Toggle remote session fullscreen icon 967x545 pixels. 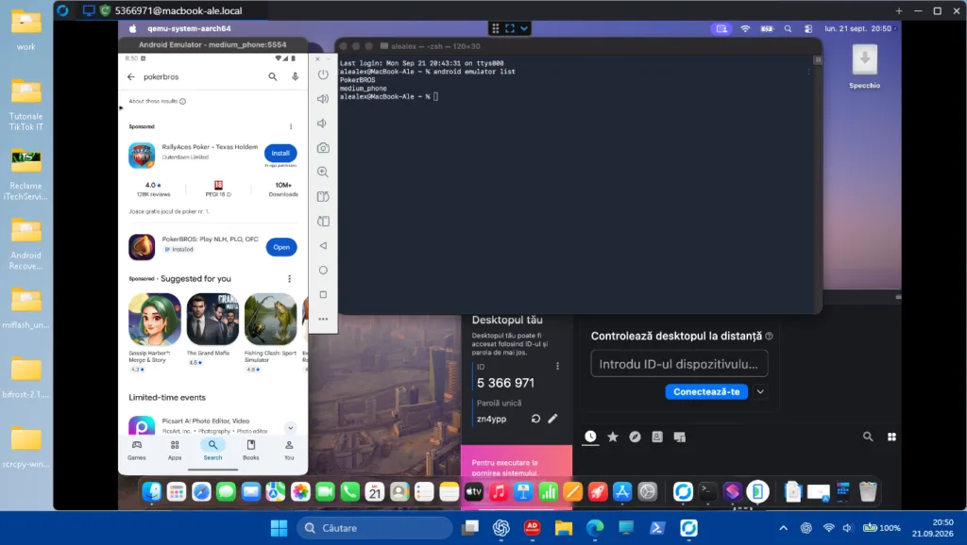[509, 28]
